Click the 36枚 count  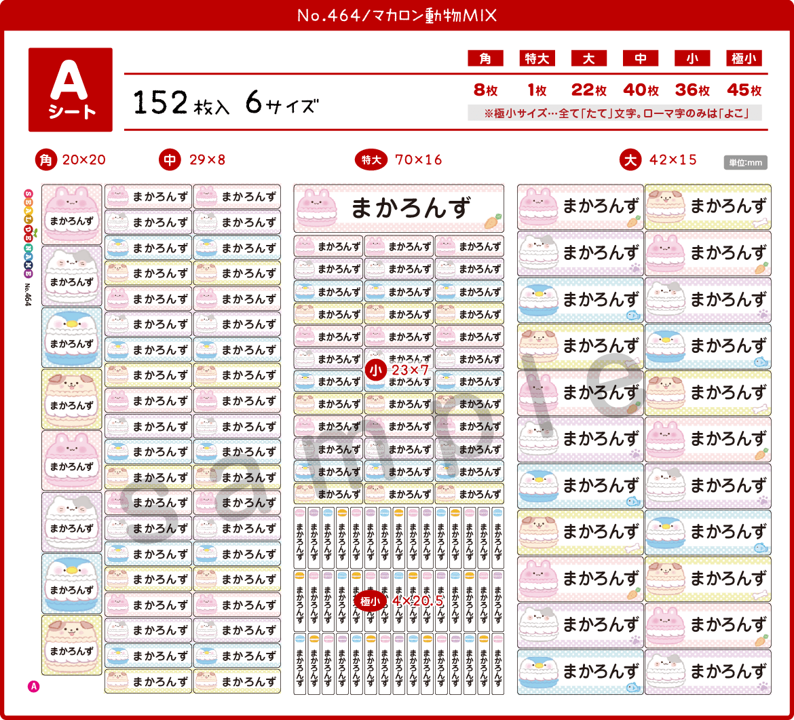coord(692,90)
